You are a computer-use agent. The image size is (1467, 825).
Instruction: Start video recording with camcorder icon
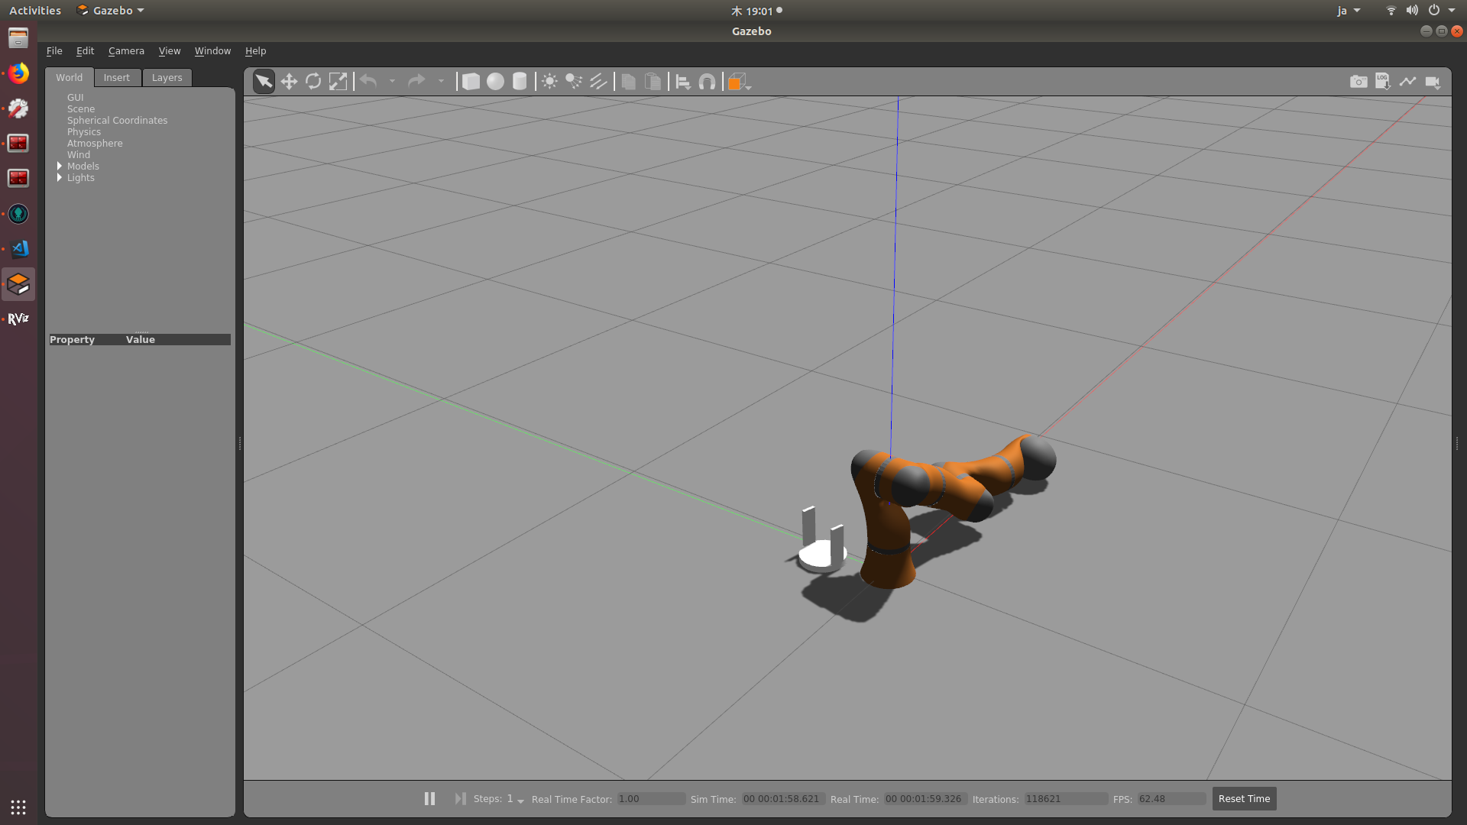[x=1433, y=82]
